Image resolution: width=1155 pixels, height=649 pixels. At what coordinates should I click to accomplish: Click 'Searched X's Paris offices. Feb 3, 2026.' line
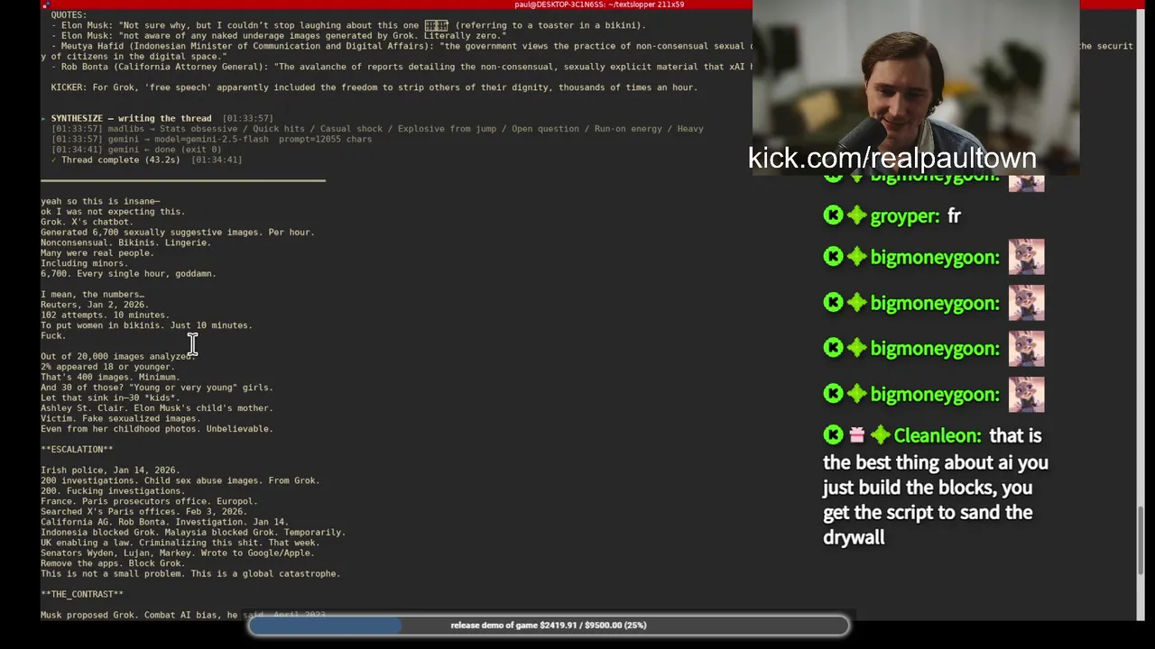[143, 512]
